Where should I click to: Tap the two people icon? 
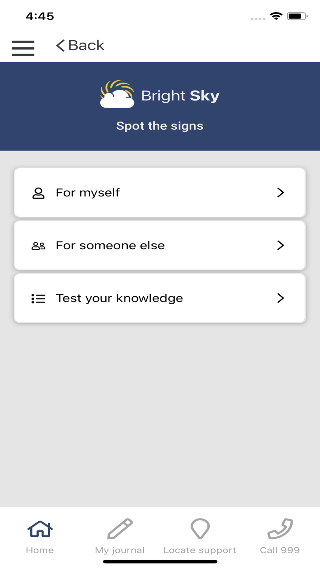(x=38, y=246)
